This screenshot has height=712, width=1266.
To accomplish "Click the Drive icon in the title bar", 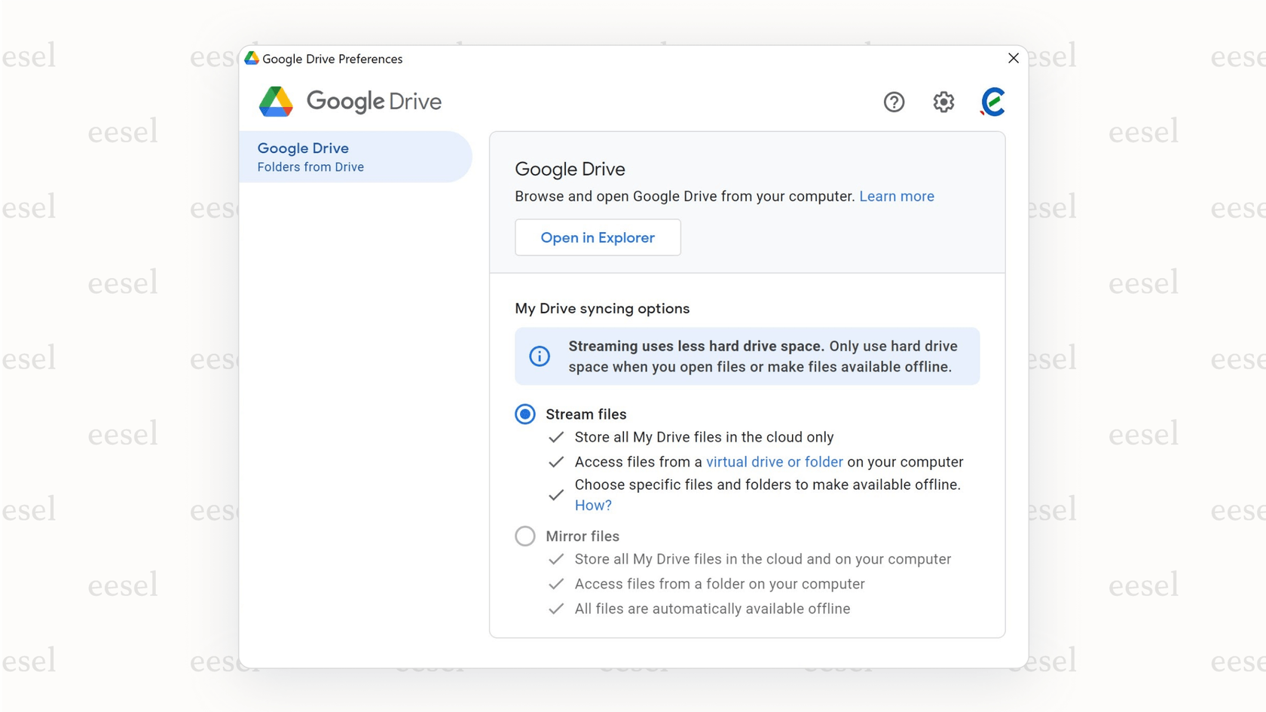I will pos(251,58).
